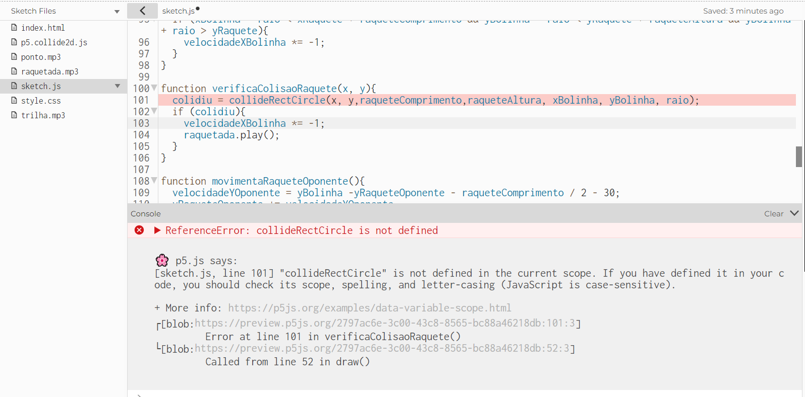The width and height of the screenshot is (805, 397).
Task: Click 'Saved: 3 minutes ago' status text
Action: pyautogui.click(x=743, y=11)
